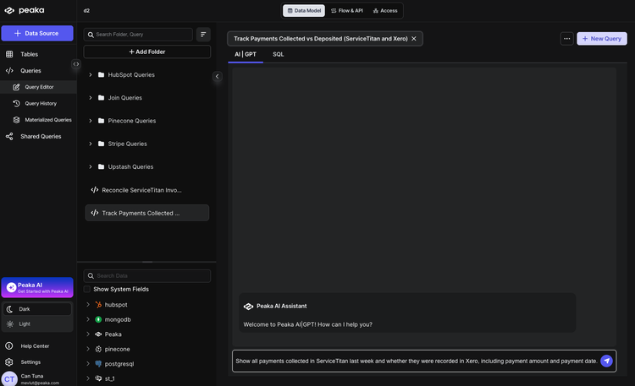Image resolution: width=635 pixels, height=386 pixels.
Task: Click the Search Data field
Action: point(147,275)
